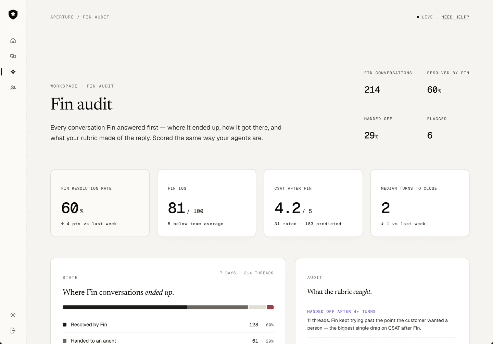The width and height of the screenshot is (493, 344).
Task: Go to APERTURE in the breadcrumb
Action: (x=62, y=17)
